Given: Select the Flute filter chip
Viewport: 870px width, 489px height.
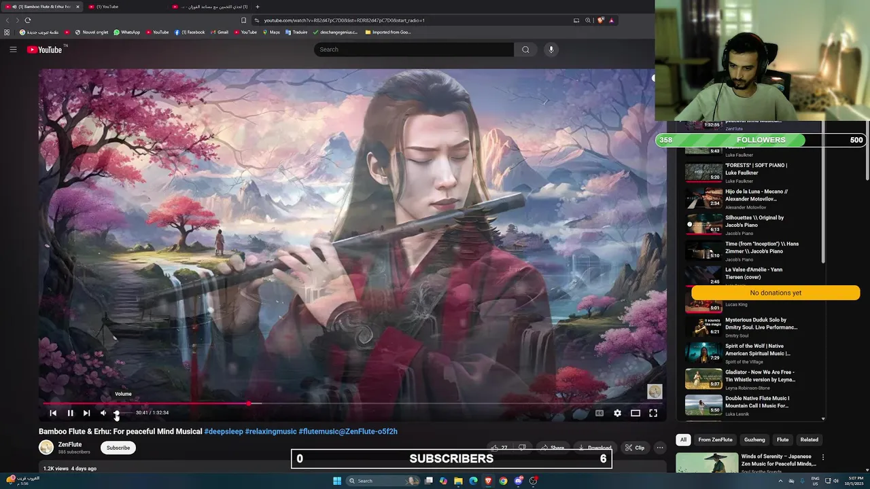Looking at the screenshot, I should (x=783, y=439).
